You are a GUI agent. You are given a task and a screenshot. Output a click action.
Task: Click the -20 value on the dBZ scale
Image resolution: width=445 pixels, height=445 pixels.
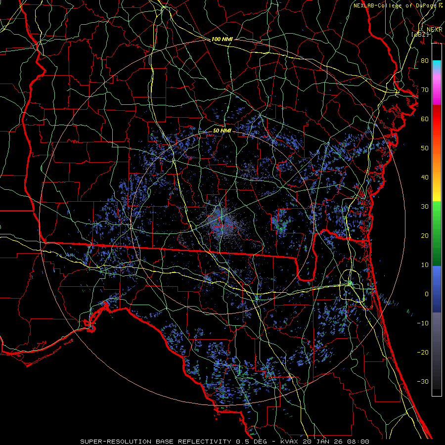point(423,352)
